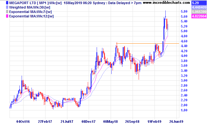This screenshot has height=125, width=207.
Task: Click the 4.00 price axis label
Action: 184,56
